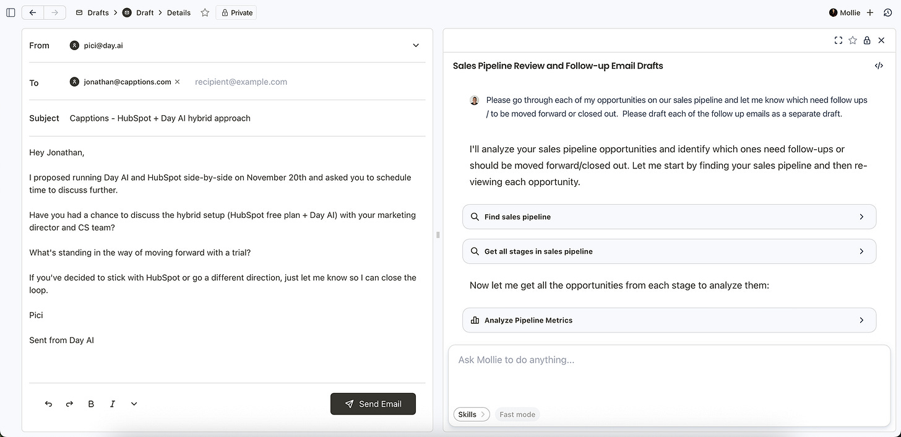Click the plus icon next to Mollie
Image resolution: width=901 pixels, height=437 pixels.
(870, 12)
